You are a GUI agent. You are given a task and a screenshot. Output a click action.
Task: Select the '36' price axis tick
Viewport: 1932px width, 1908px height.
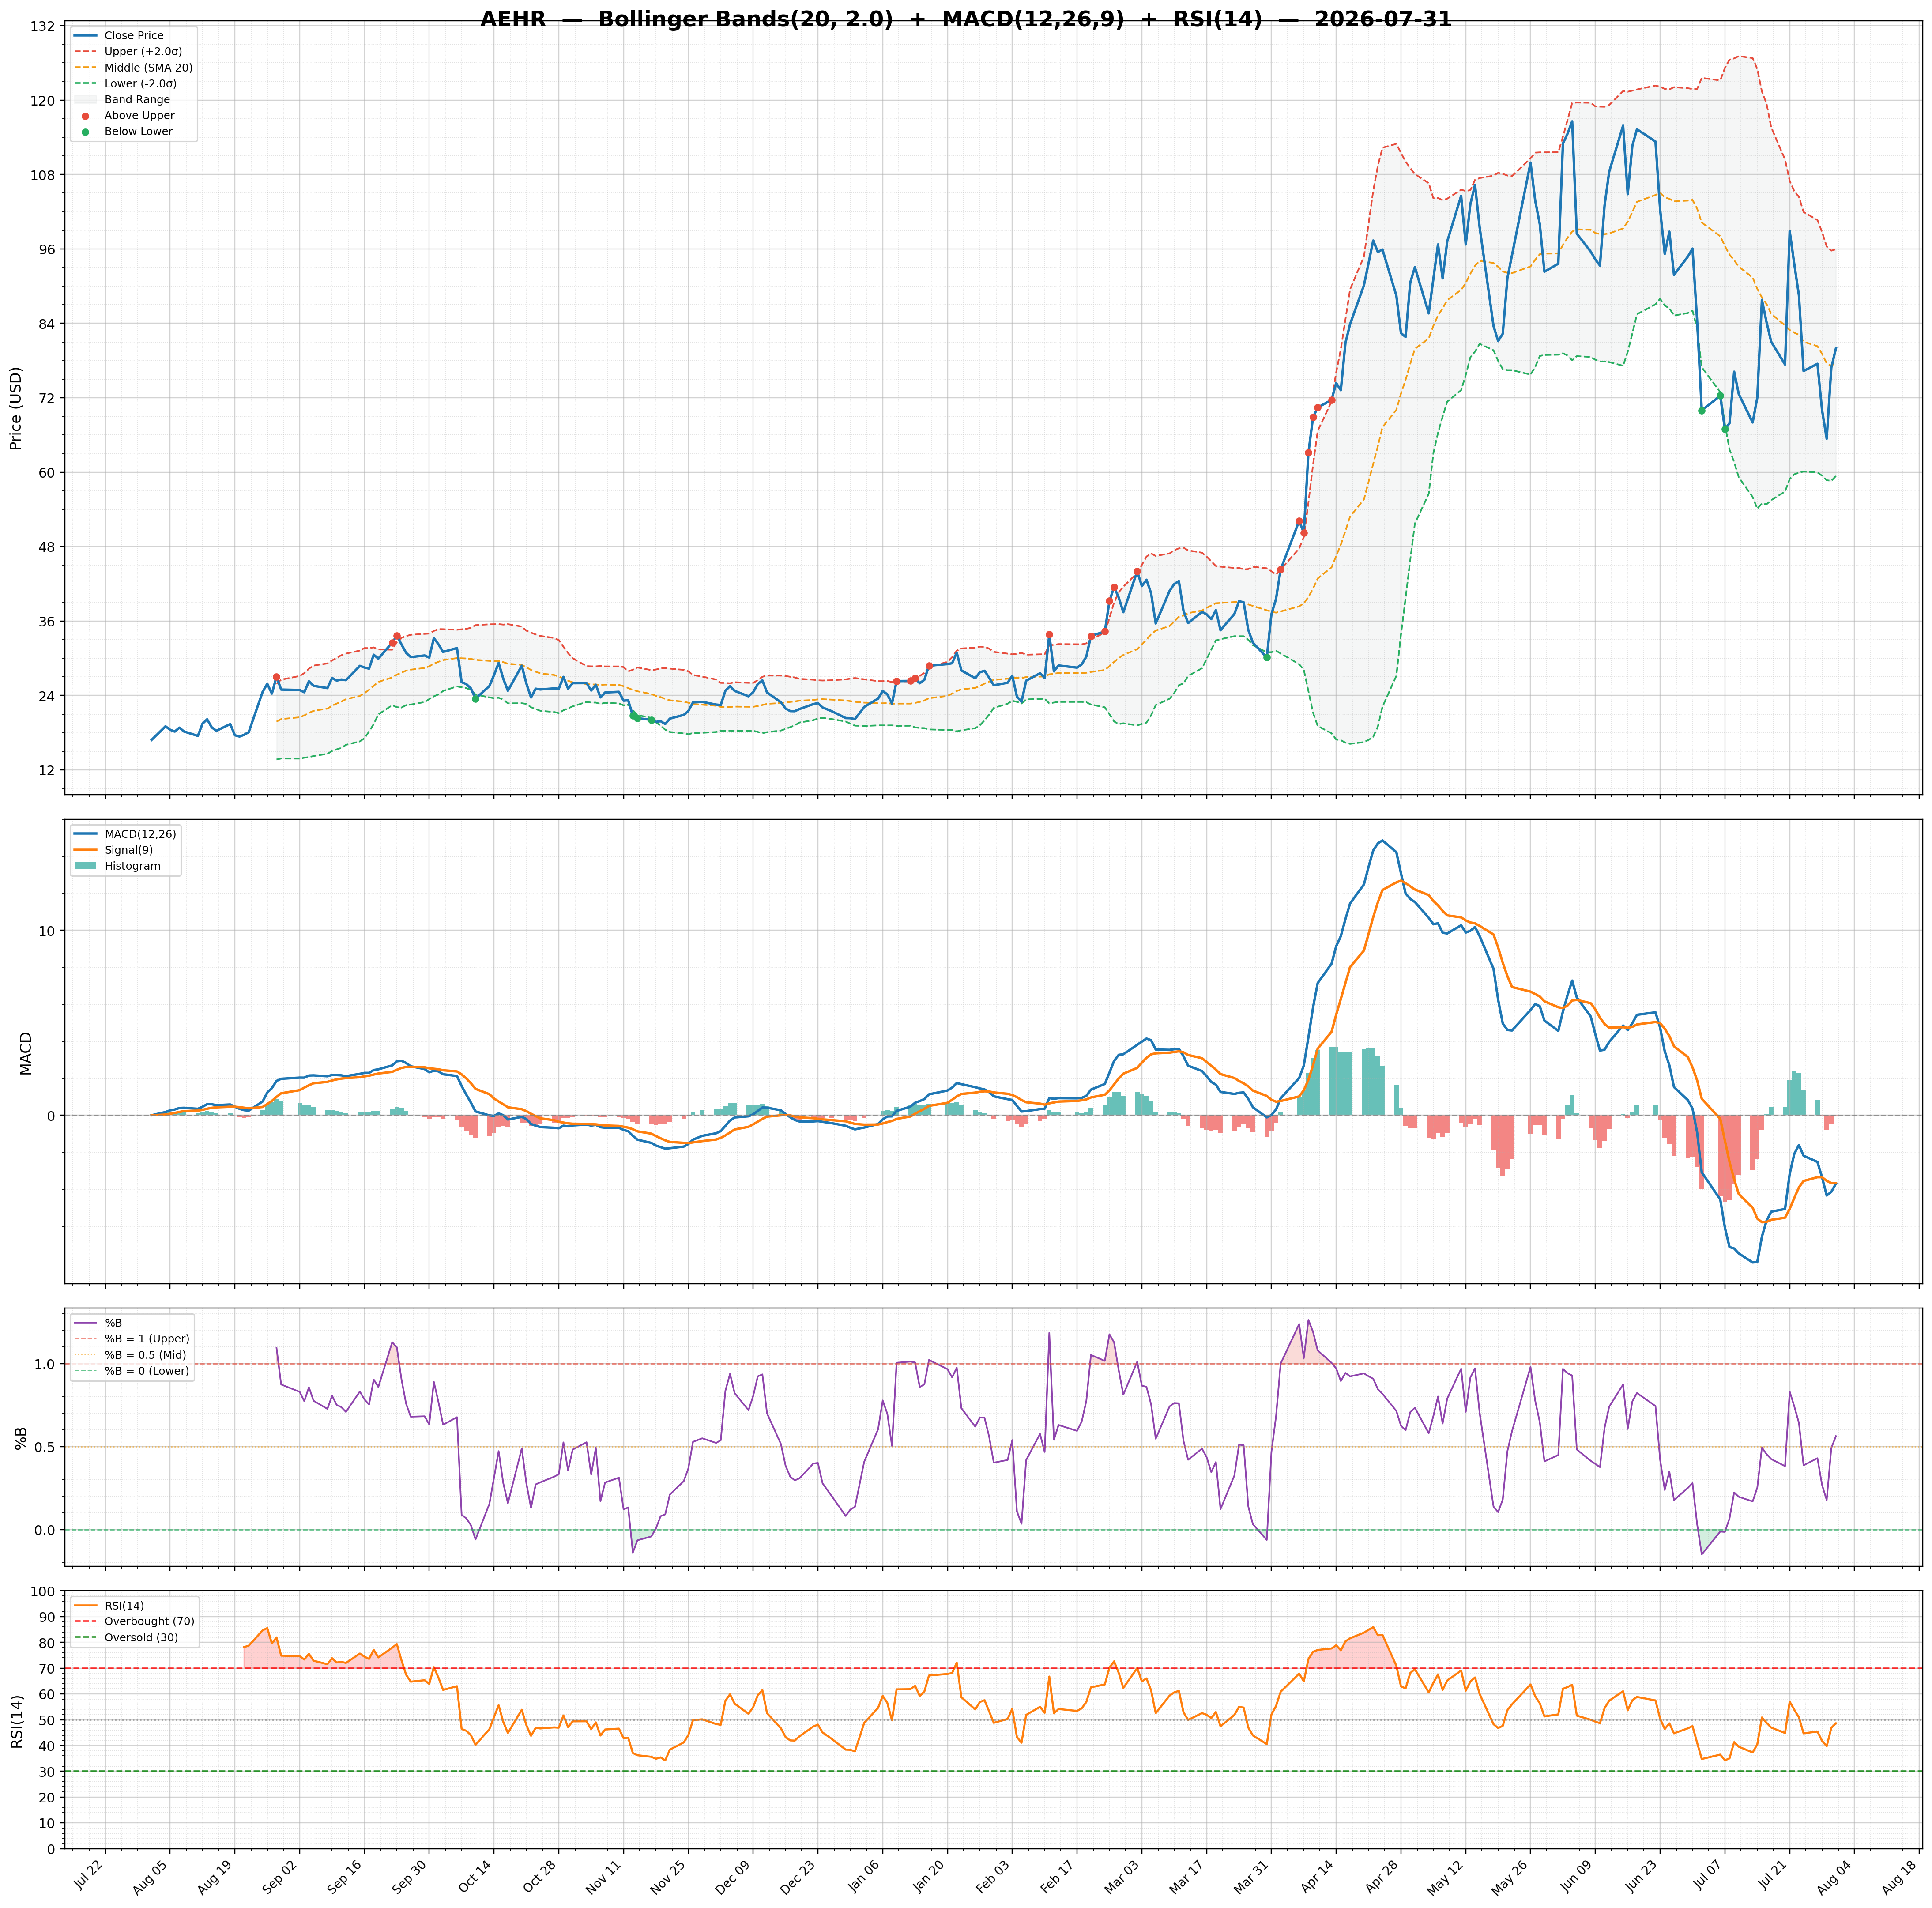[46, 621]
